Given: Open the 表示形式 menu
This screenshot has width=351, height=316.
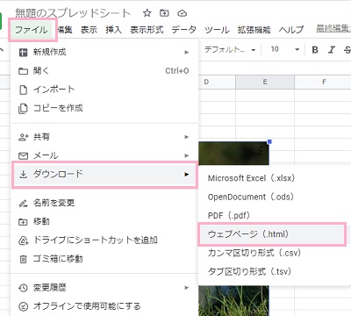Looking at the screenshot, I should tap(147, 30).
